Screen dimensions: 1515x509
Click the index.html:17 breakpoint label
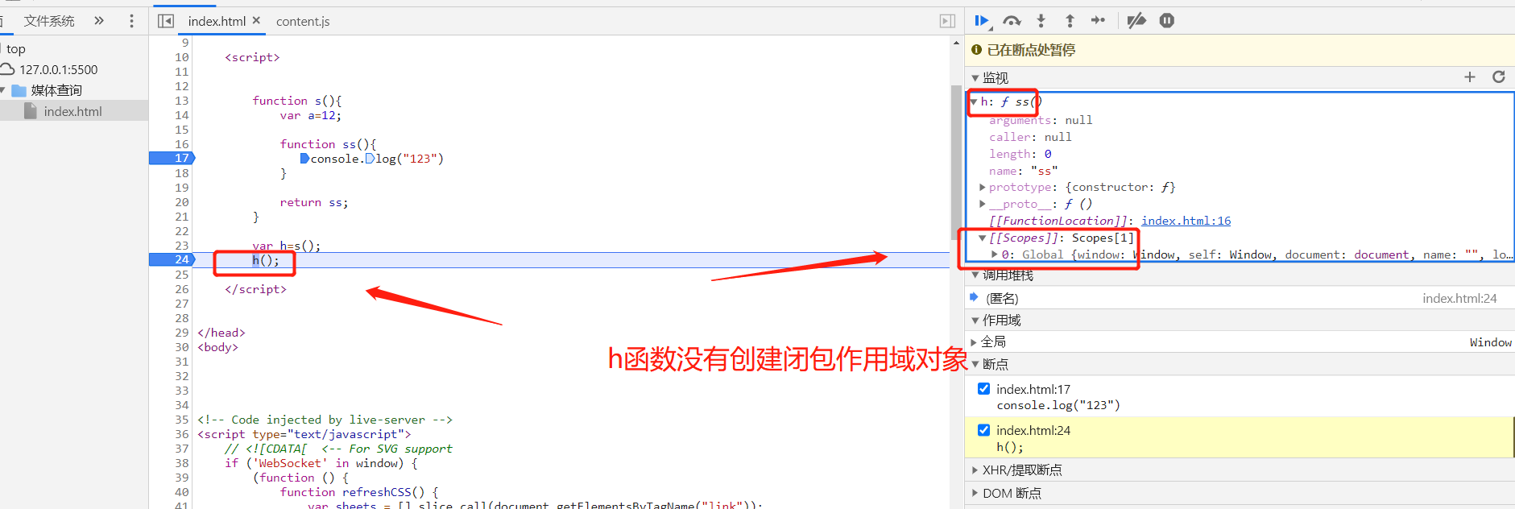[x=1033, y=389]
